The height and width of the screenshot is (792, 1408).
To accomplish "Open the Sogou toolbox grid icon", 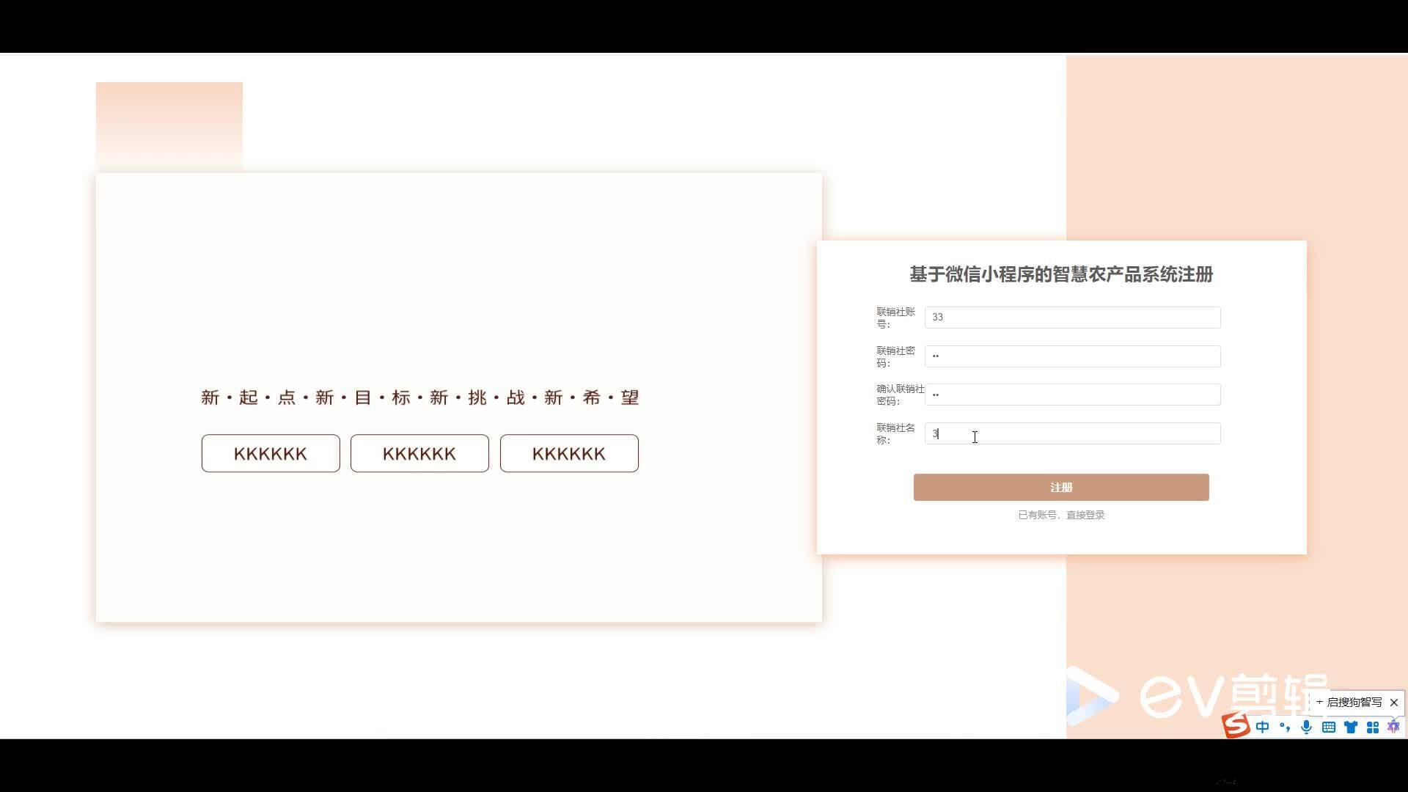I will point(1373,727).
